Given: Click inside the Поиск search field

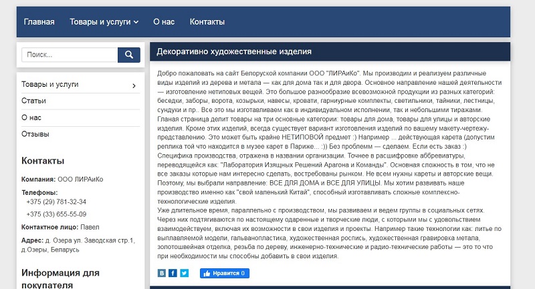Looking at the screenshot, I should [x=70, y=55].
